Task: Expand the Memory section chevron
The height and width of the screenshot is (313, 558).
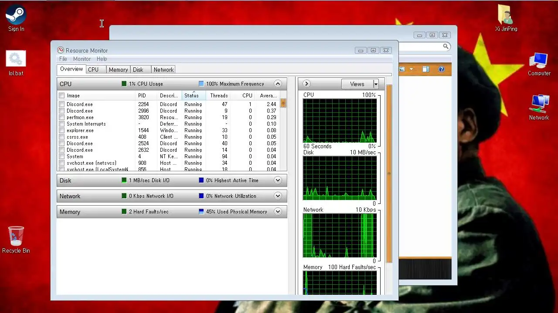Action: [278, 211]
